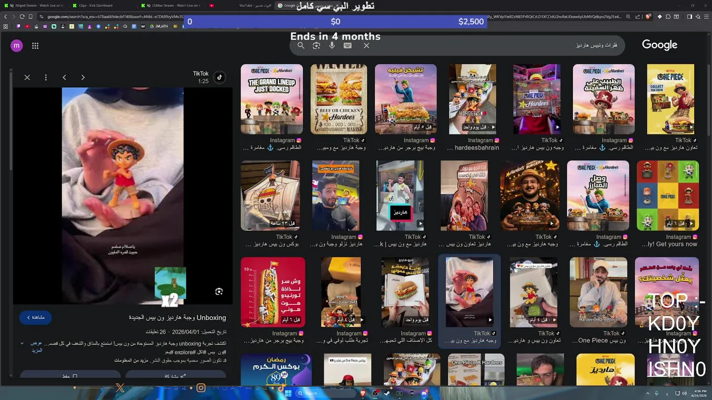Click the Google logo
Screen dimensions: 712x400
(660, 45)
